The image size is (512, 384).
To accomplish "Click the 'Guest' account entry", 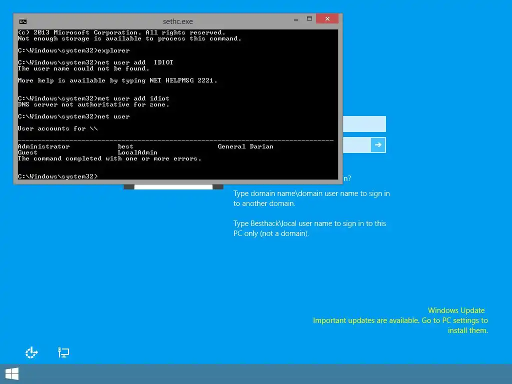I will [28, 152].
